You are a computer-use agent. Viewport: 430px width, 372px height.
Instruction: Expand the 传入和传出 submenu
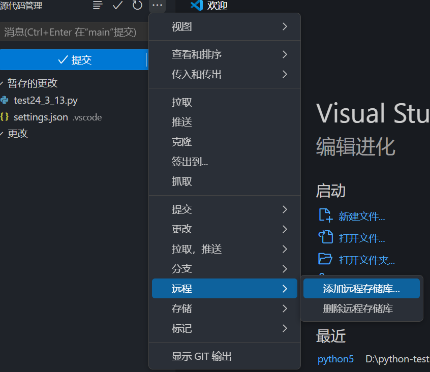pyautogui.click(x=225, y=74)
